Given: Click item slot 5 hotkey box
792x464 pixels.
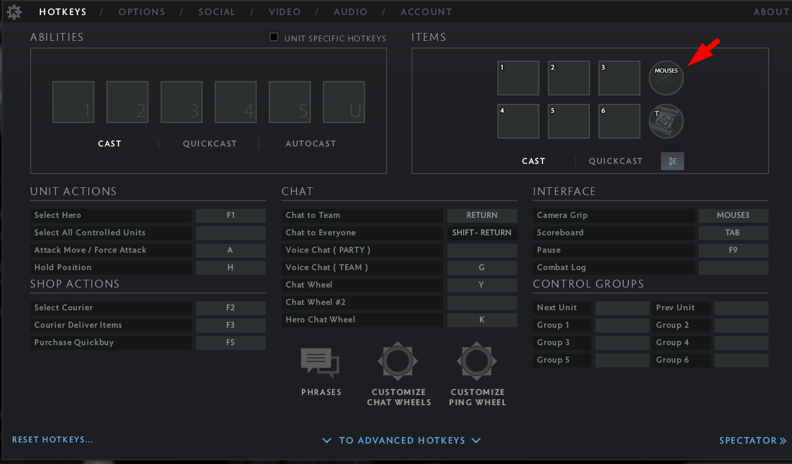Looking at the screenshot, I should pos(569,121).
